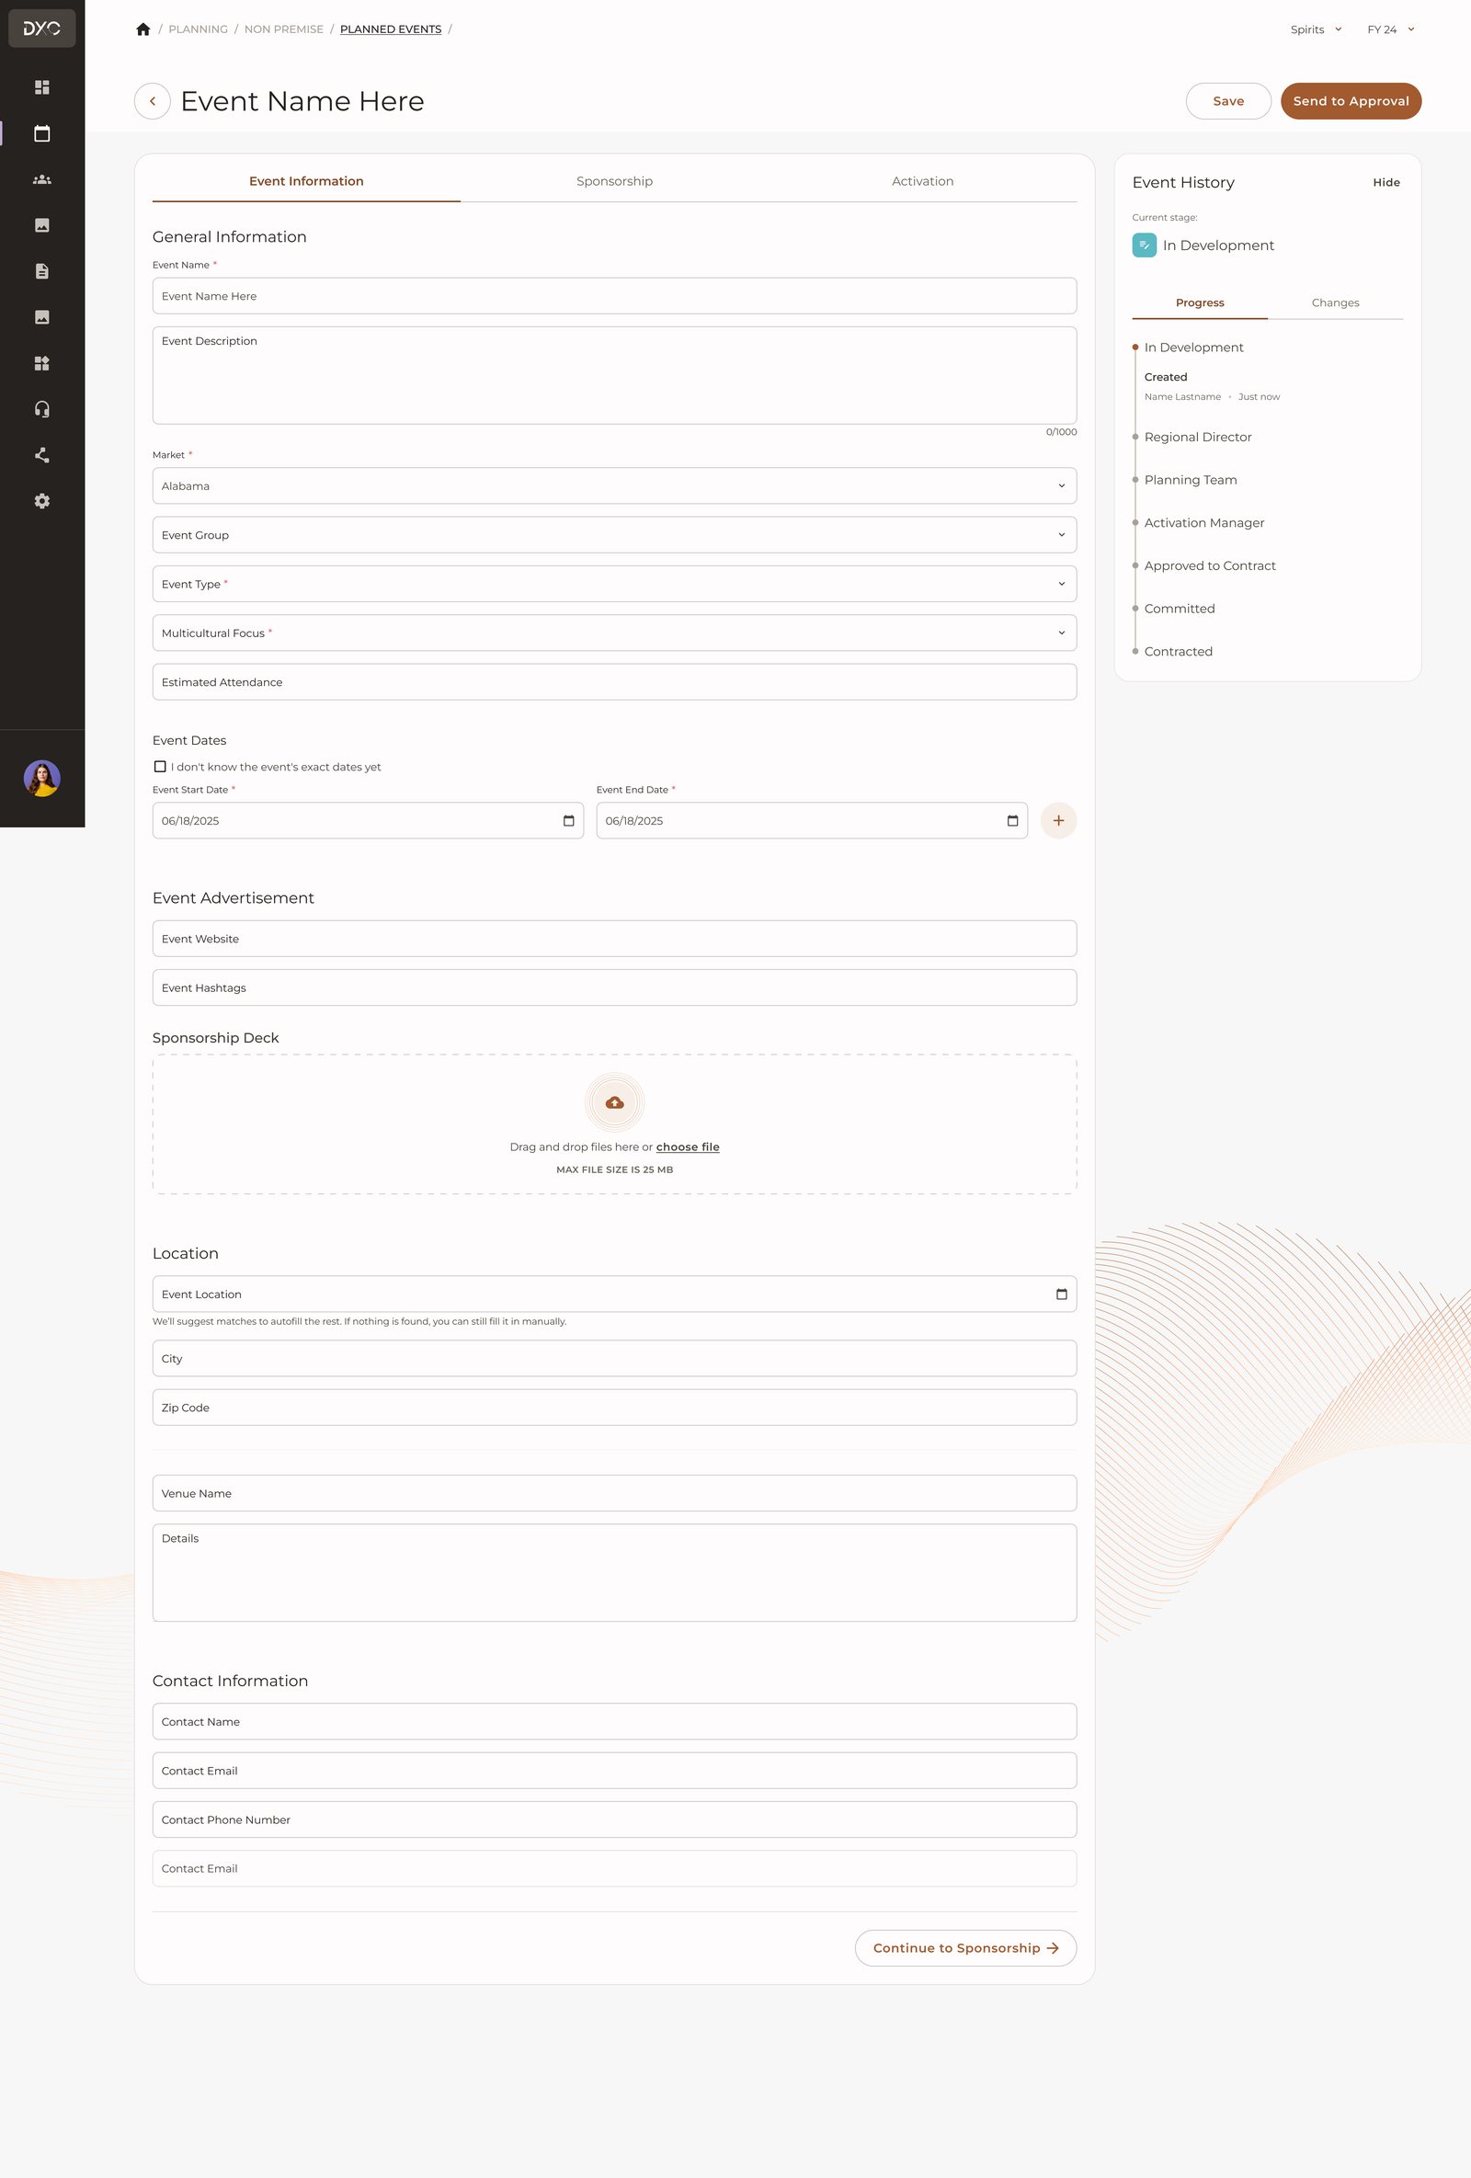Open the headset support icon
The width and height of the screenshot is (1471, 2178).
[42, 408]
